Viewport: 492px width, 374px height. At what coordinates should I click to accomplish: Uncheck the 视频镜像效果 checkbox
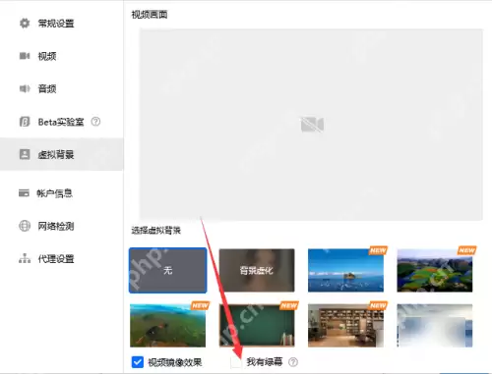(x=138, y=362)
